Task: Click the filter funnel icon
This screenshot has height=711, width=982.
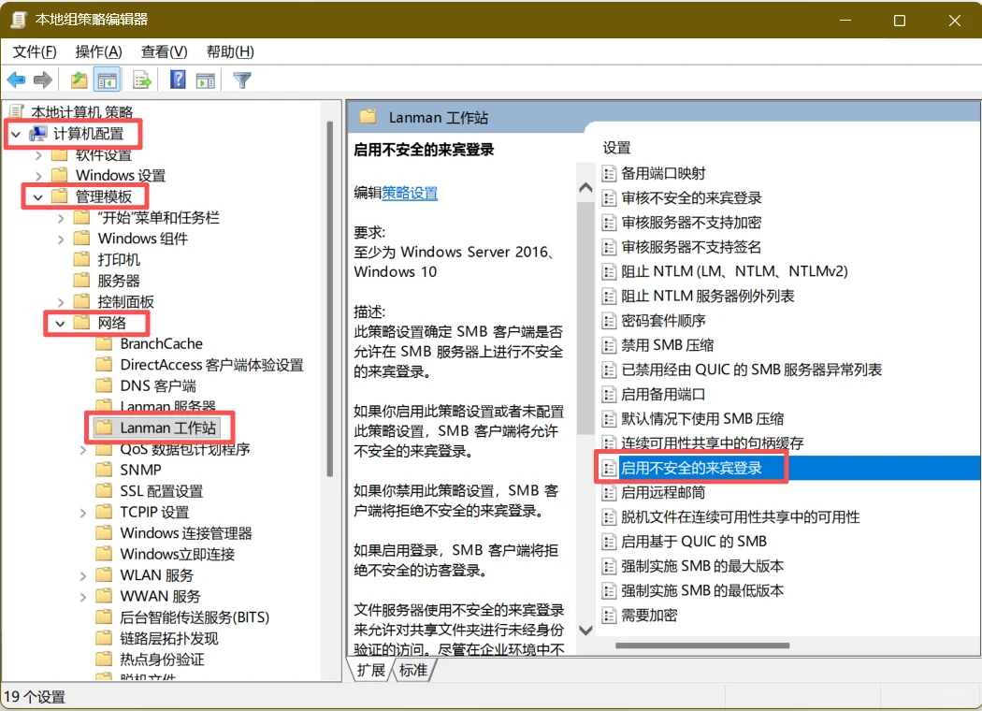Action: 241,80
